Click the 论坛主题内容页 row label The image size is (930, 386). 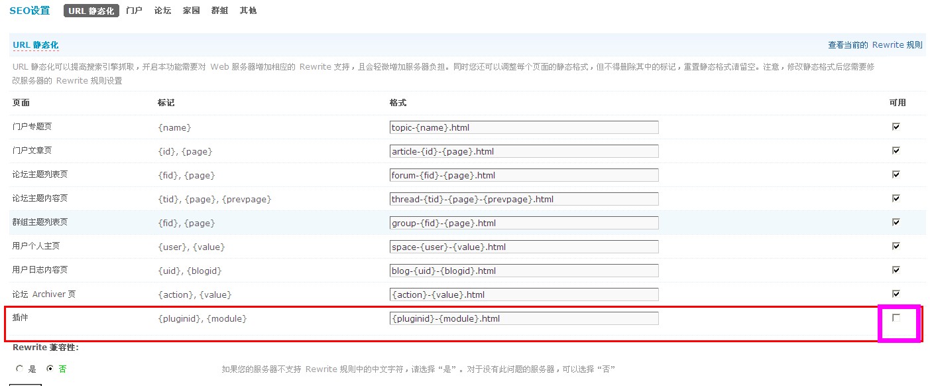click(x=40, y=198)
